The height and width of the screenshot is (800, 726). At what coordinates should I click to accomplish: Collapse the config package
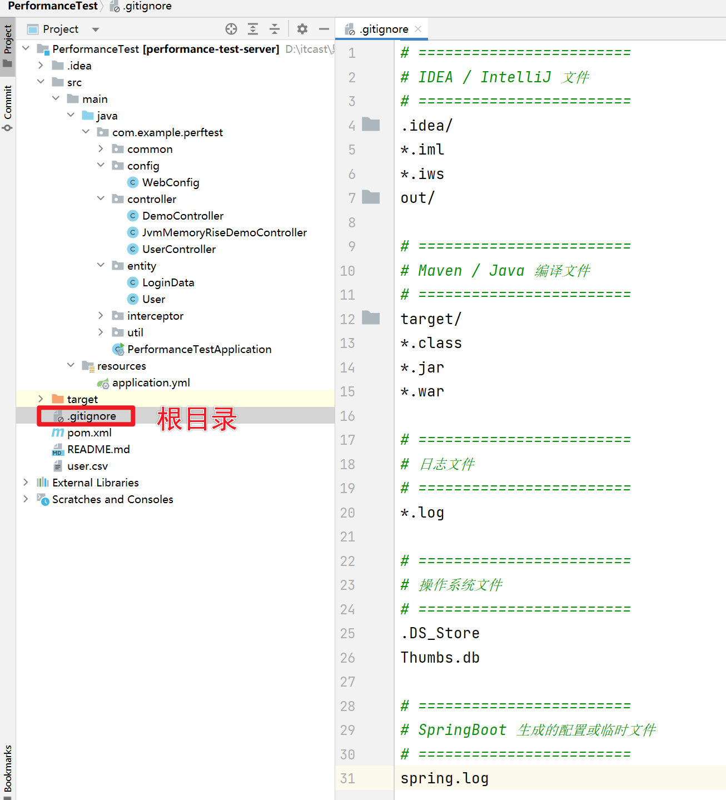[101, 165]
